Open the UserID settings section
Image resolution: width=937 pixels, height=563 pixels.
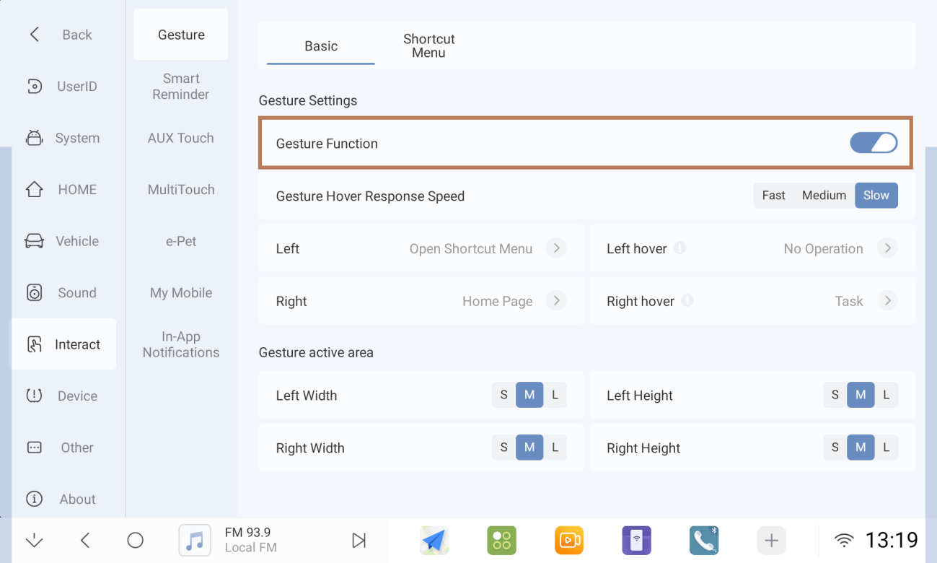tap(63, 87)
